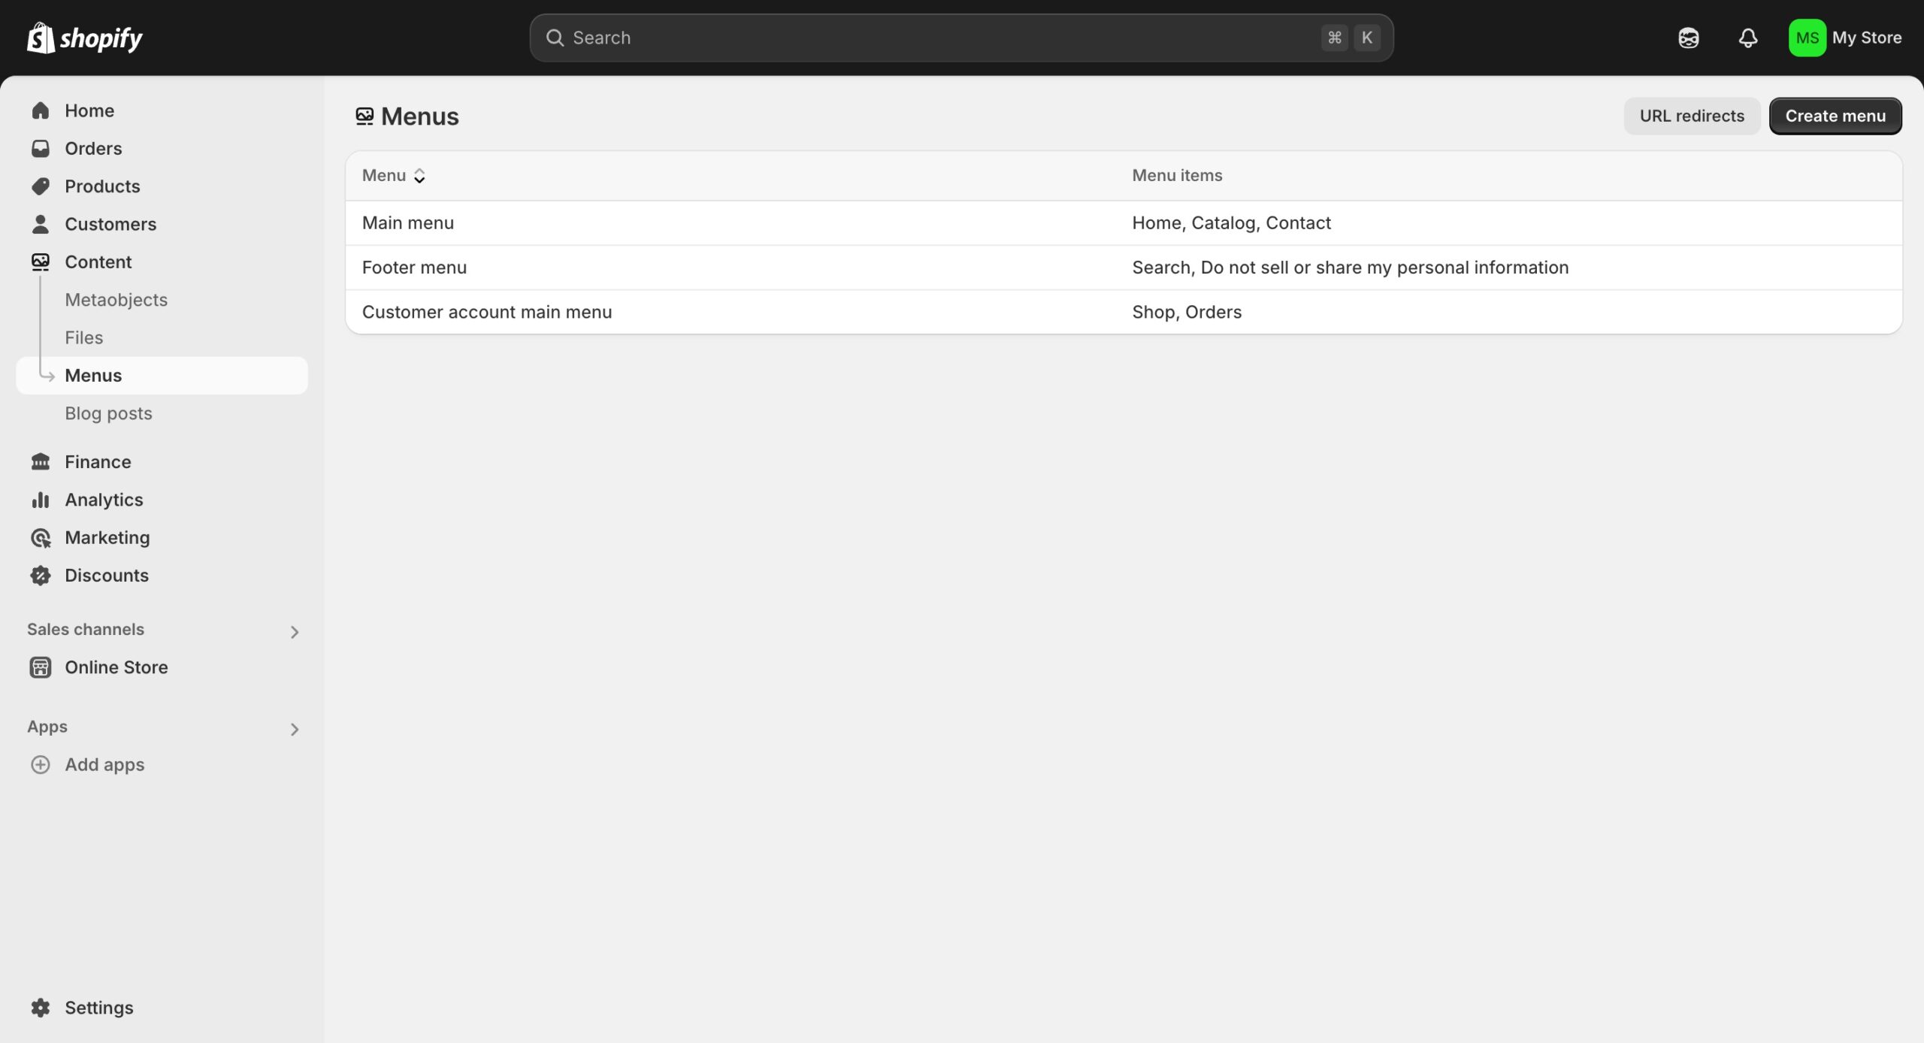1924x1043 pixels.
Task: Click the URL redirects button
Action: click(x=1691, y=116)
